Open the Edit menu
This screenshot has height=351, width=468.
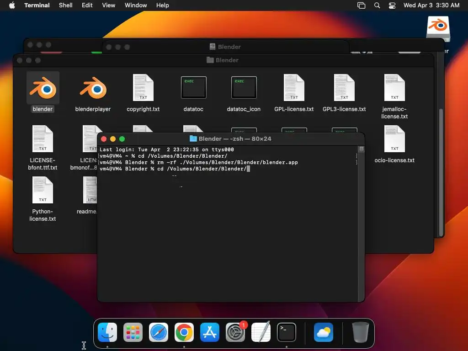(x=87, y=5)
